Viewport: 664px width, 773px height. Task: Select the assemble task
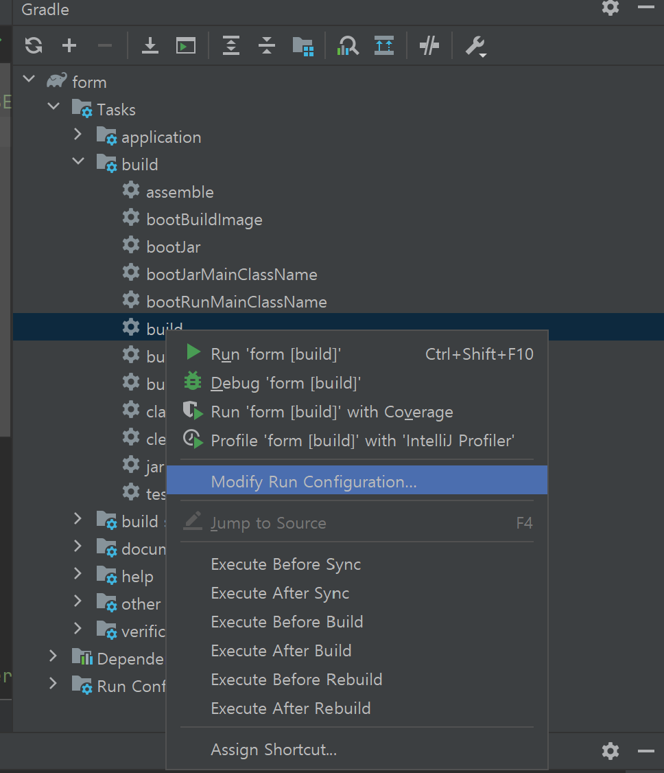pyautogui.click(x=180, y=192)
